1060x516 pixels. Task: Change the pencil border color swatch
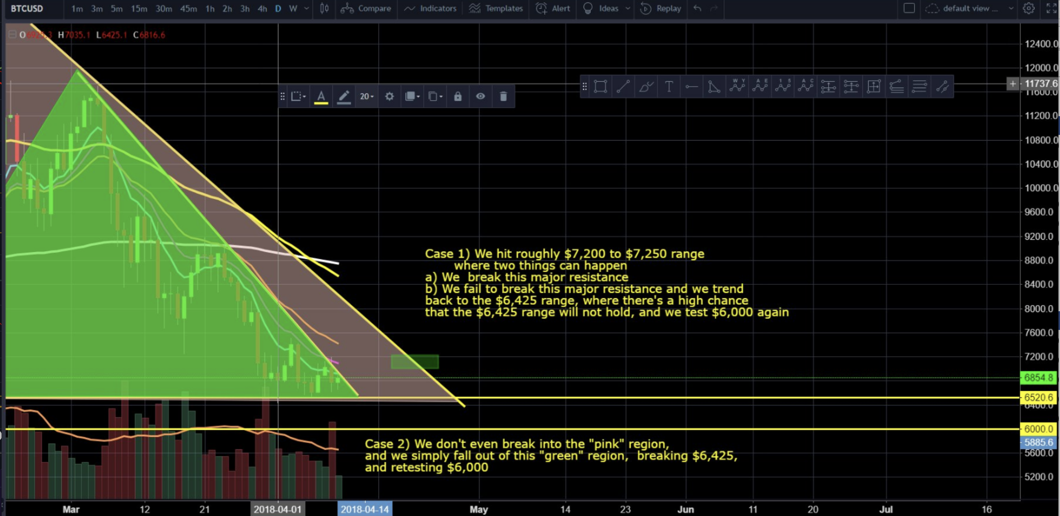coord(343,97)
